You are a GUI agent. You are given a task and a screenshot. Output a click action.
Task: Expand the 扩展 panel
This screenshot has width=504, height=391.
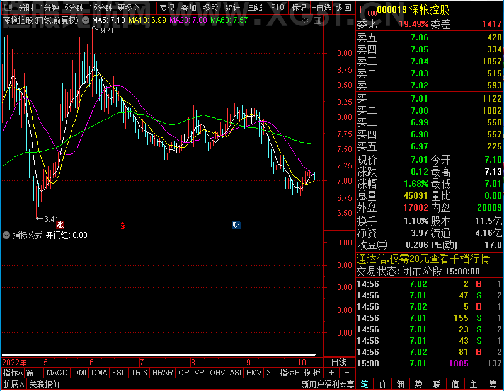click(14, 384)
